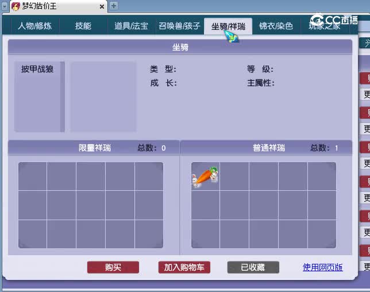This screenshot has width=370, height=292.
Task: Click the 成长 label
Action: pos(163,83)
